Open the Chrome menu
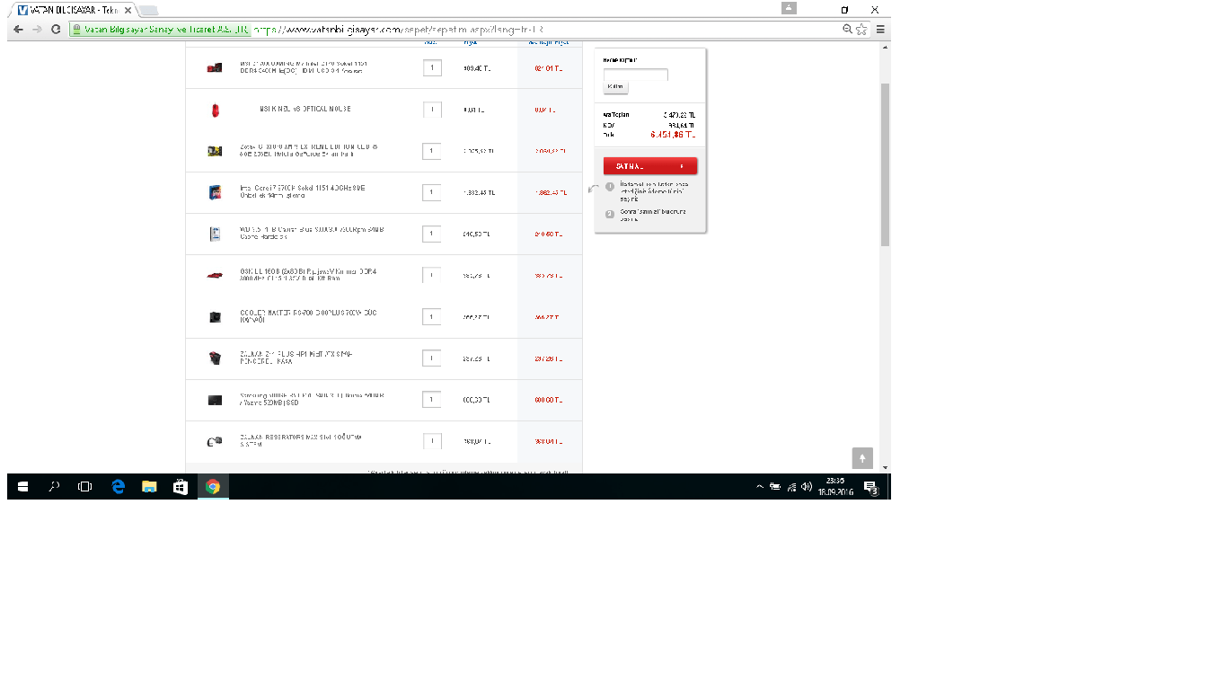 click(881, 29)
